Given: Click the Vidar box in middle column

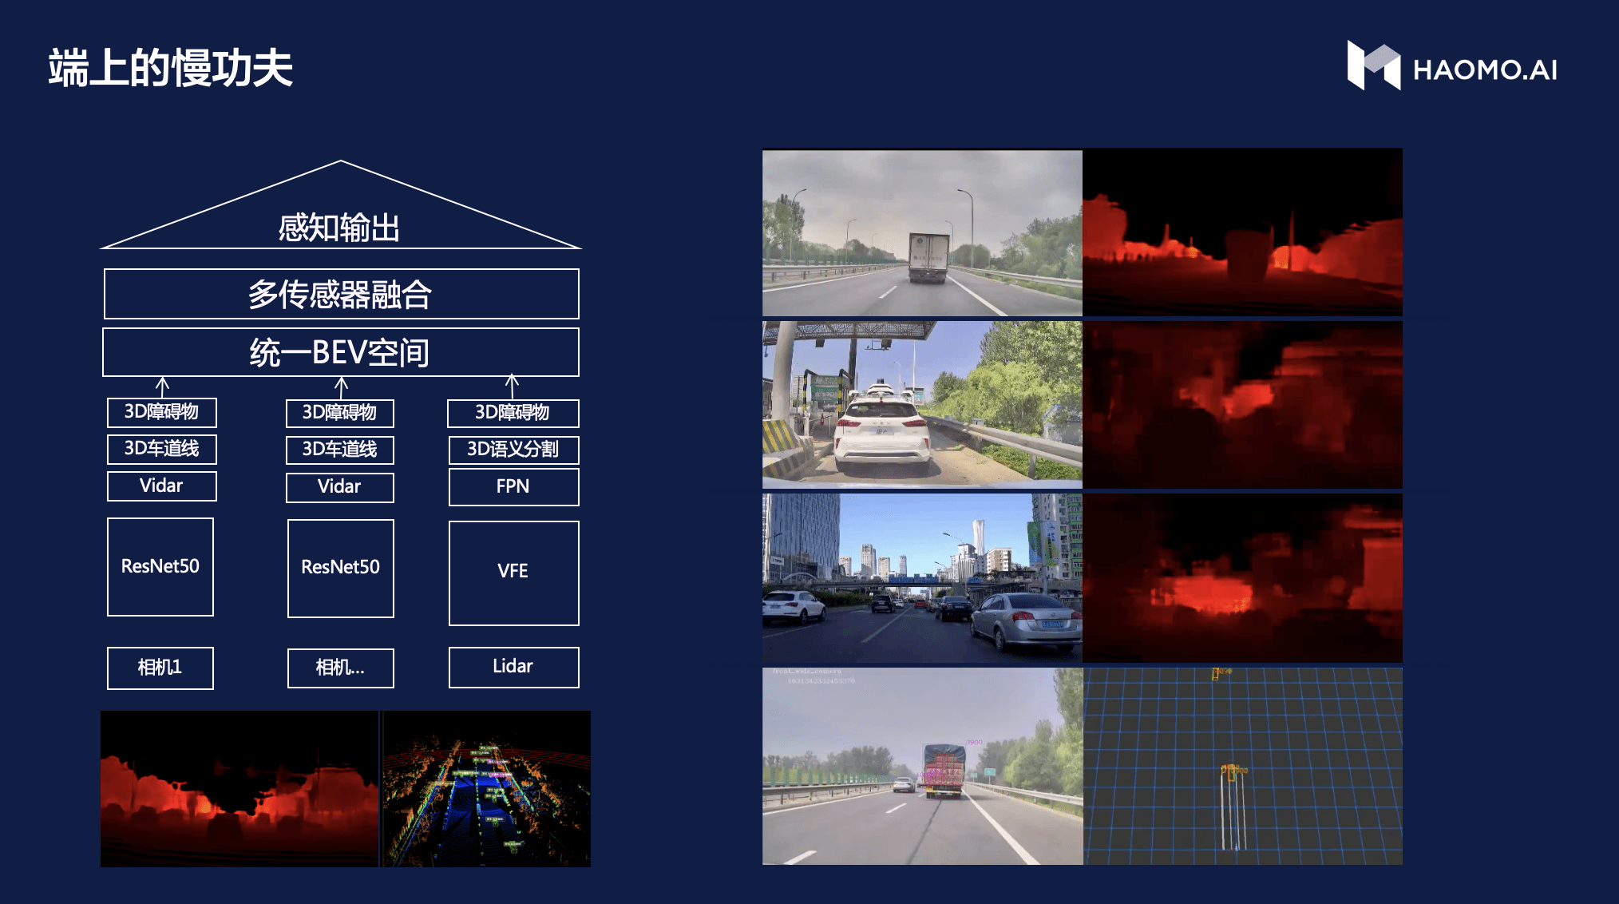Looking at the screenshot, I should (340, 487).
